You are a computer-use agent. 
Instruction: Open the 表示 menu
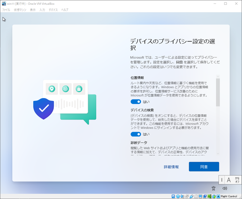click(x=33, y=10)
